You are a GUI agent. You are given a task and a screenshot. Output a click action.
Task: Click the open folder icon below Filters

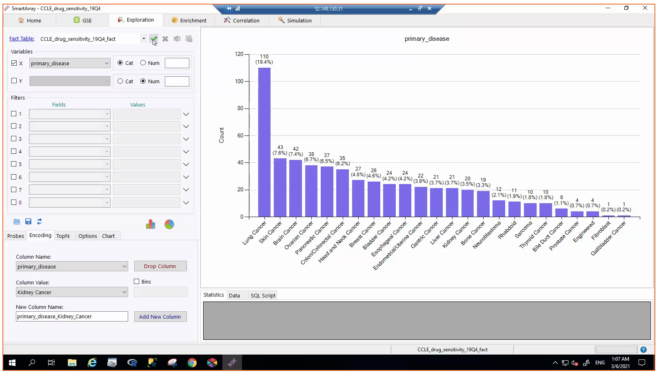click(x=17, y=222)
